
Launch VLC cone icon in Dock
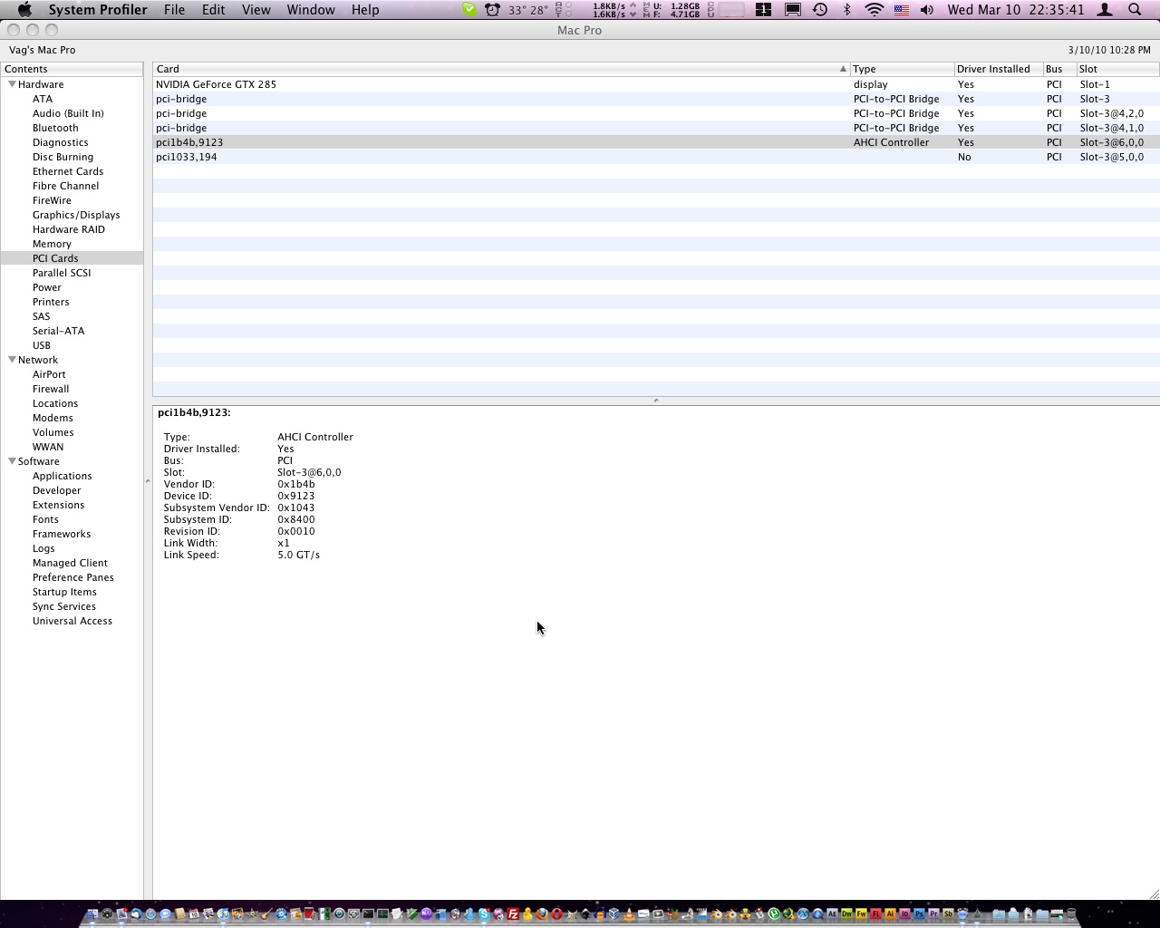tap(629, 914)
